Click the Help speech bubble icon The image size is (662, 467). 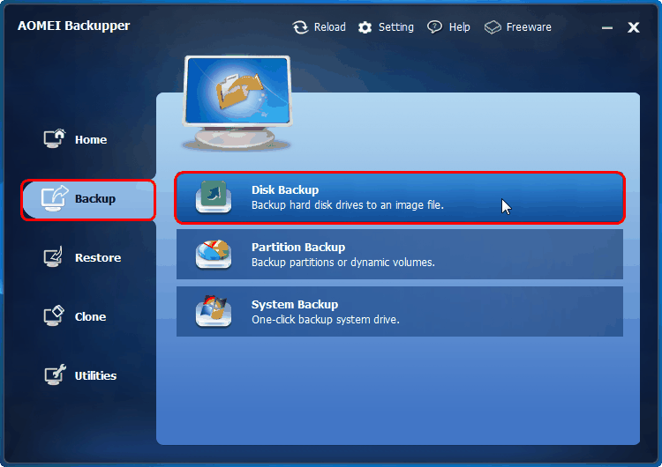pyautogui.click(x=434, y=27)
